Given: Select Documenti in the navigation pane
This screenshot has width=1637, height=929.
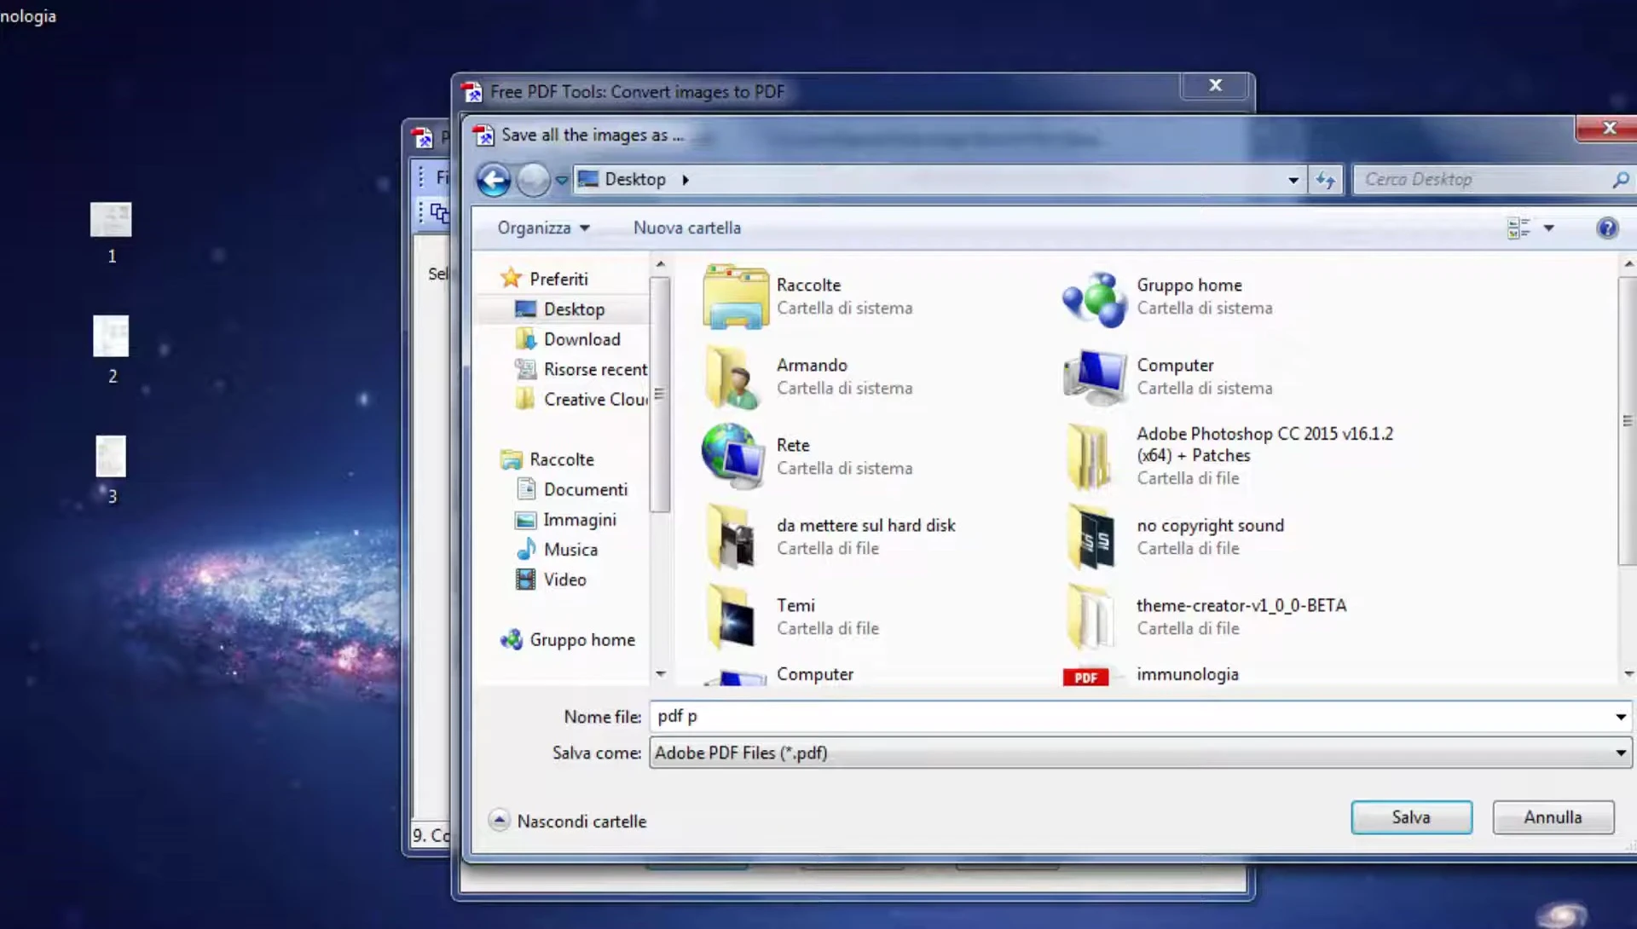Looking at the screenshot, I should pos(585,489).
